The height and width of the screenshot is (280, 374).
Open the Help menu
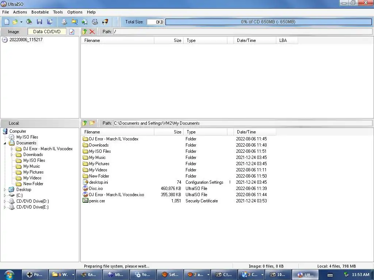pyautogui.click(x=91, y=12)
